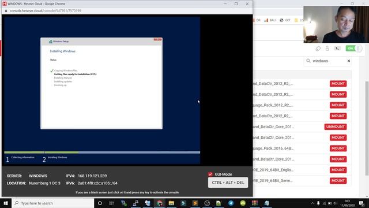Open File Explorer from the taskbar
Viewport: 369px width, 208px height.
(x=171, y=203)
